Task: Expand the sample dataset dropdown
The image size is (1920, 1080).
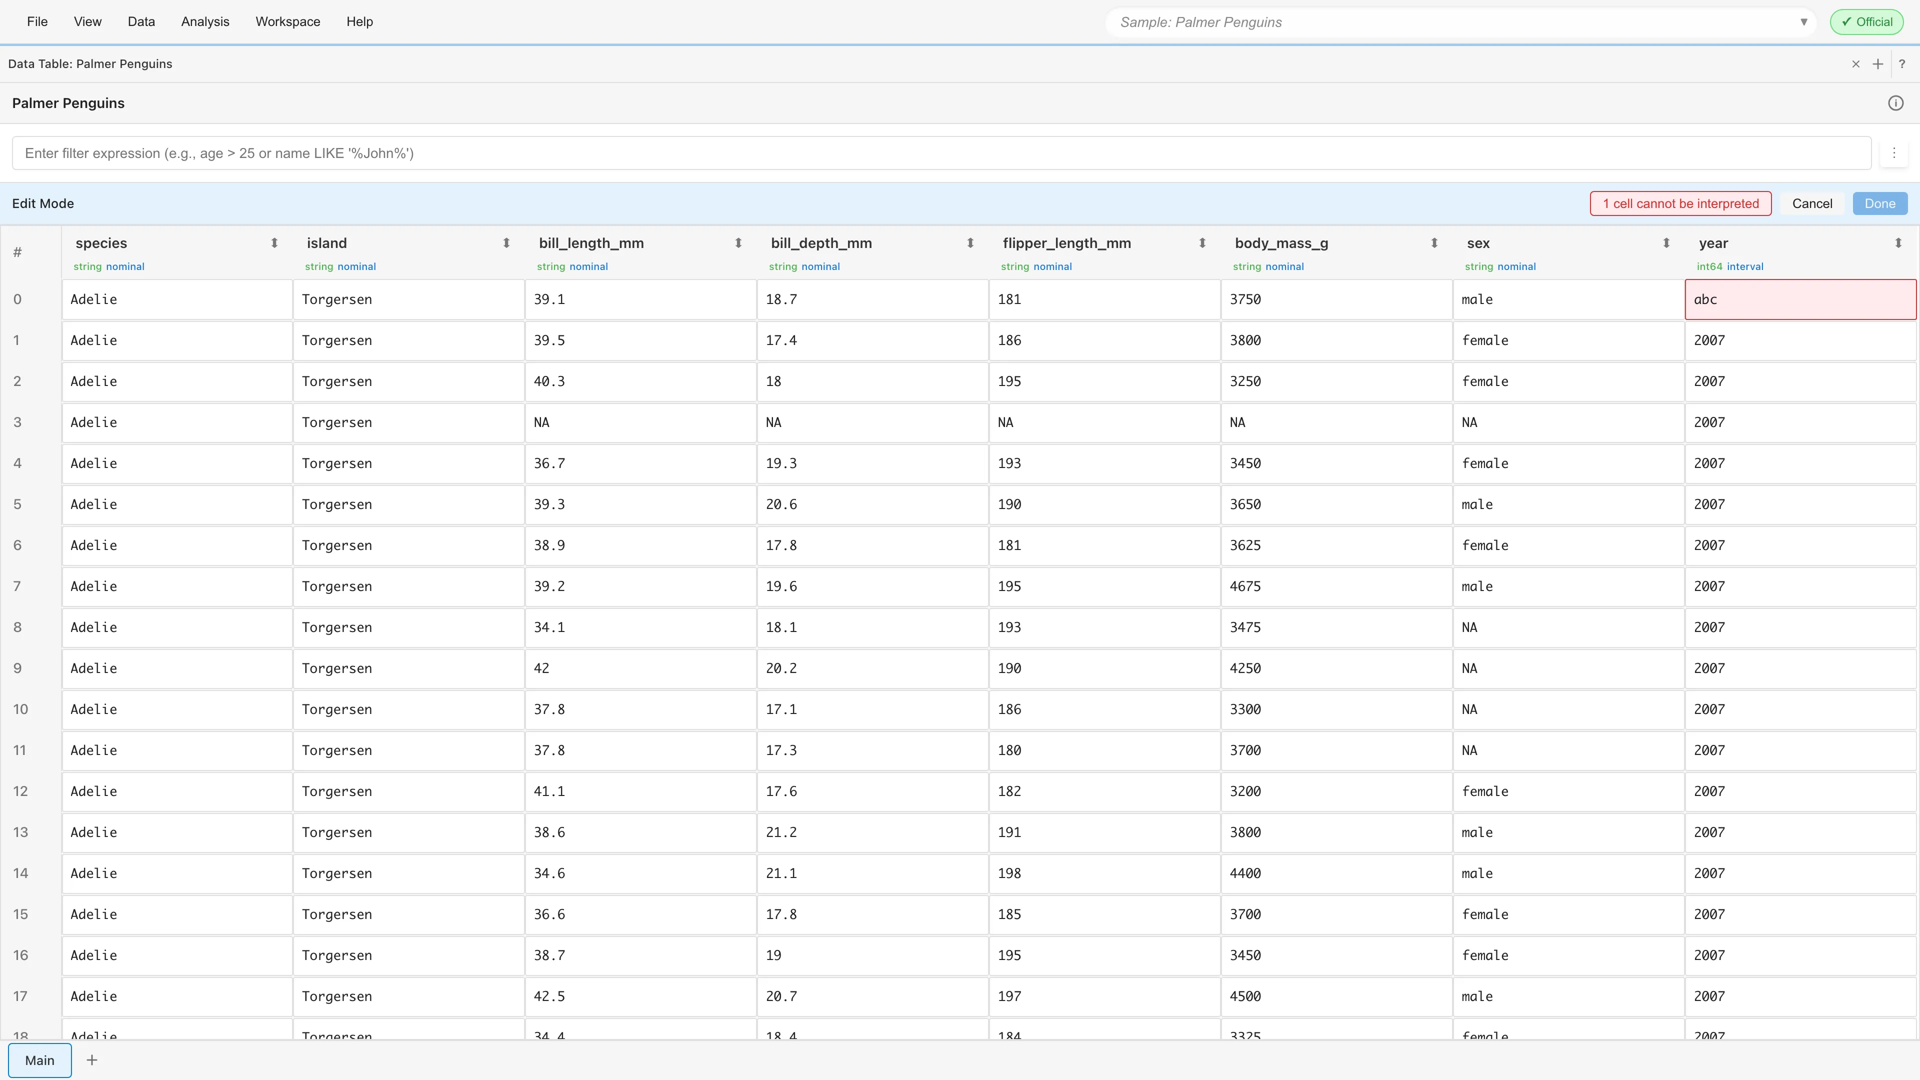Action: (1803, 22)
